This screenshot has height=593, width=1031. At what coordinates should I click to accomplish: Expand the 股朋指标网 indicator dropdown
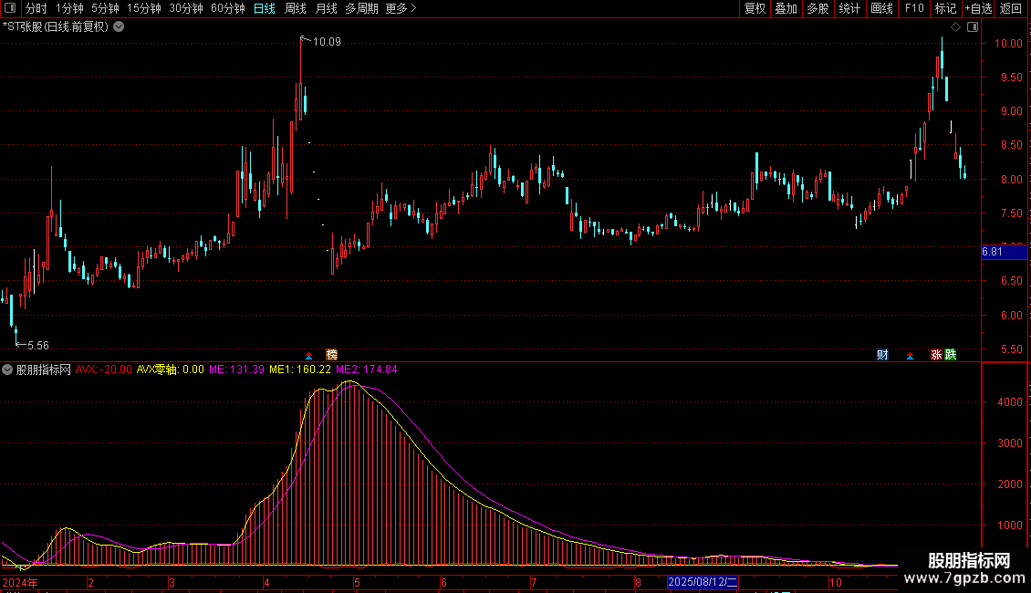(8, 369)
